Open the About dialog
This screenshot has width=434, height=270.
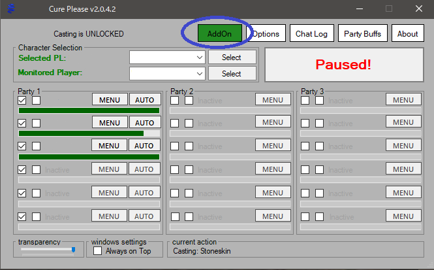(407, 33)
